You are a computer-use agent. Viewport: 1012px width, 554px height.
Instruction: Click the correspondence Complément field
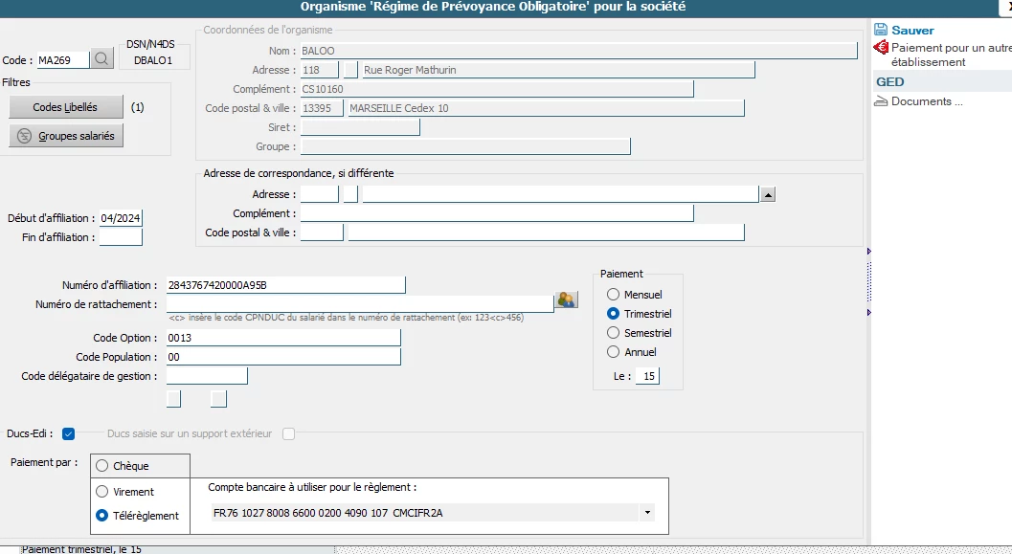point(497,212)
